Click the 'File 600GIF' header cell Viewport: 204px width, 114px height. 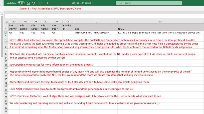tap(25, 27)
